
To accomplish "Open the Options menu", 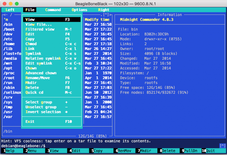I will click(79, 10).
